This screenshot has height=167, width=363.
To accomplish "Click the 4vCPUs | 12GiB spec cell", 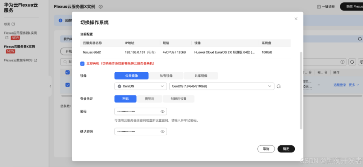I will click(174, 52).
